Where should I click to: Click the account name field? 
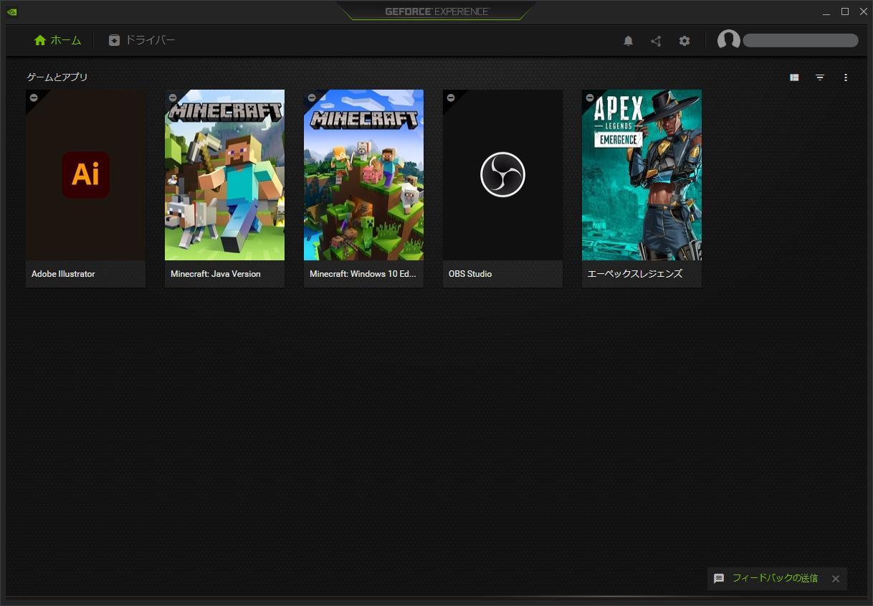click(801, 41)
